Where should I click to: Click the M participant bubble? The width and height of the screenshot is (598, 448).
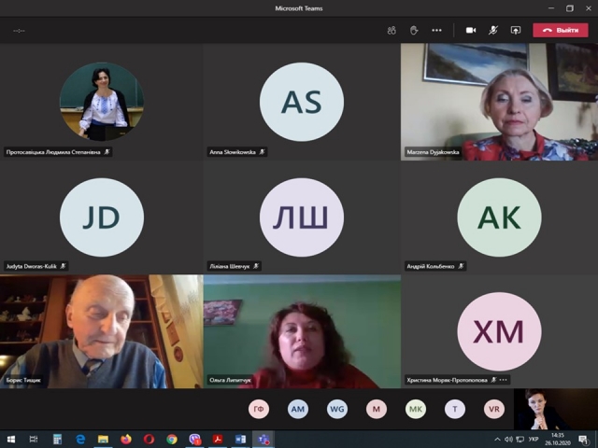click(377, 409)
